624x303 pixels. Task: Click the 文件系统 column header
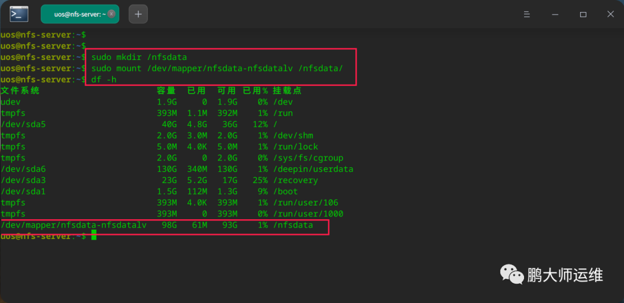click(x=20, y=91)
